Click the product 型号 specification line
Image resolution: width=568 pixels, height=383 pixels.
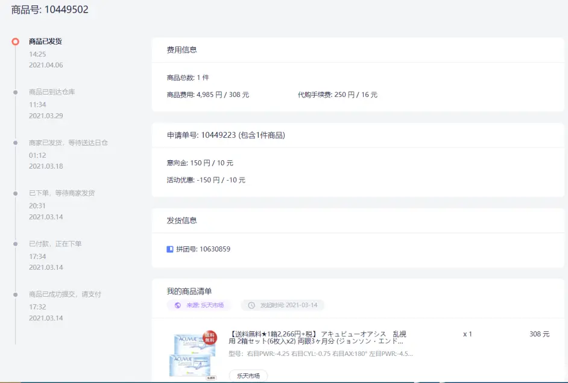pos(321,353)
